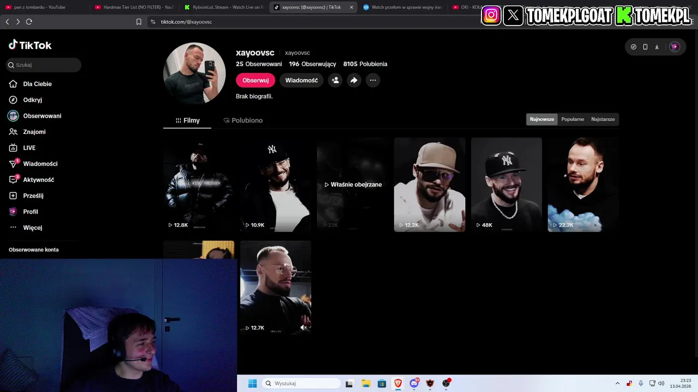Open Odkryj in the sidebar

click(x=26, y=100)
